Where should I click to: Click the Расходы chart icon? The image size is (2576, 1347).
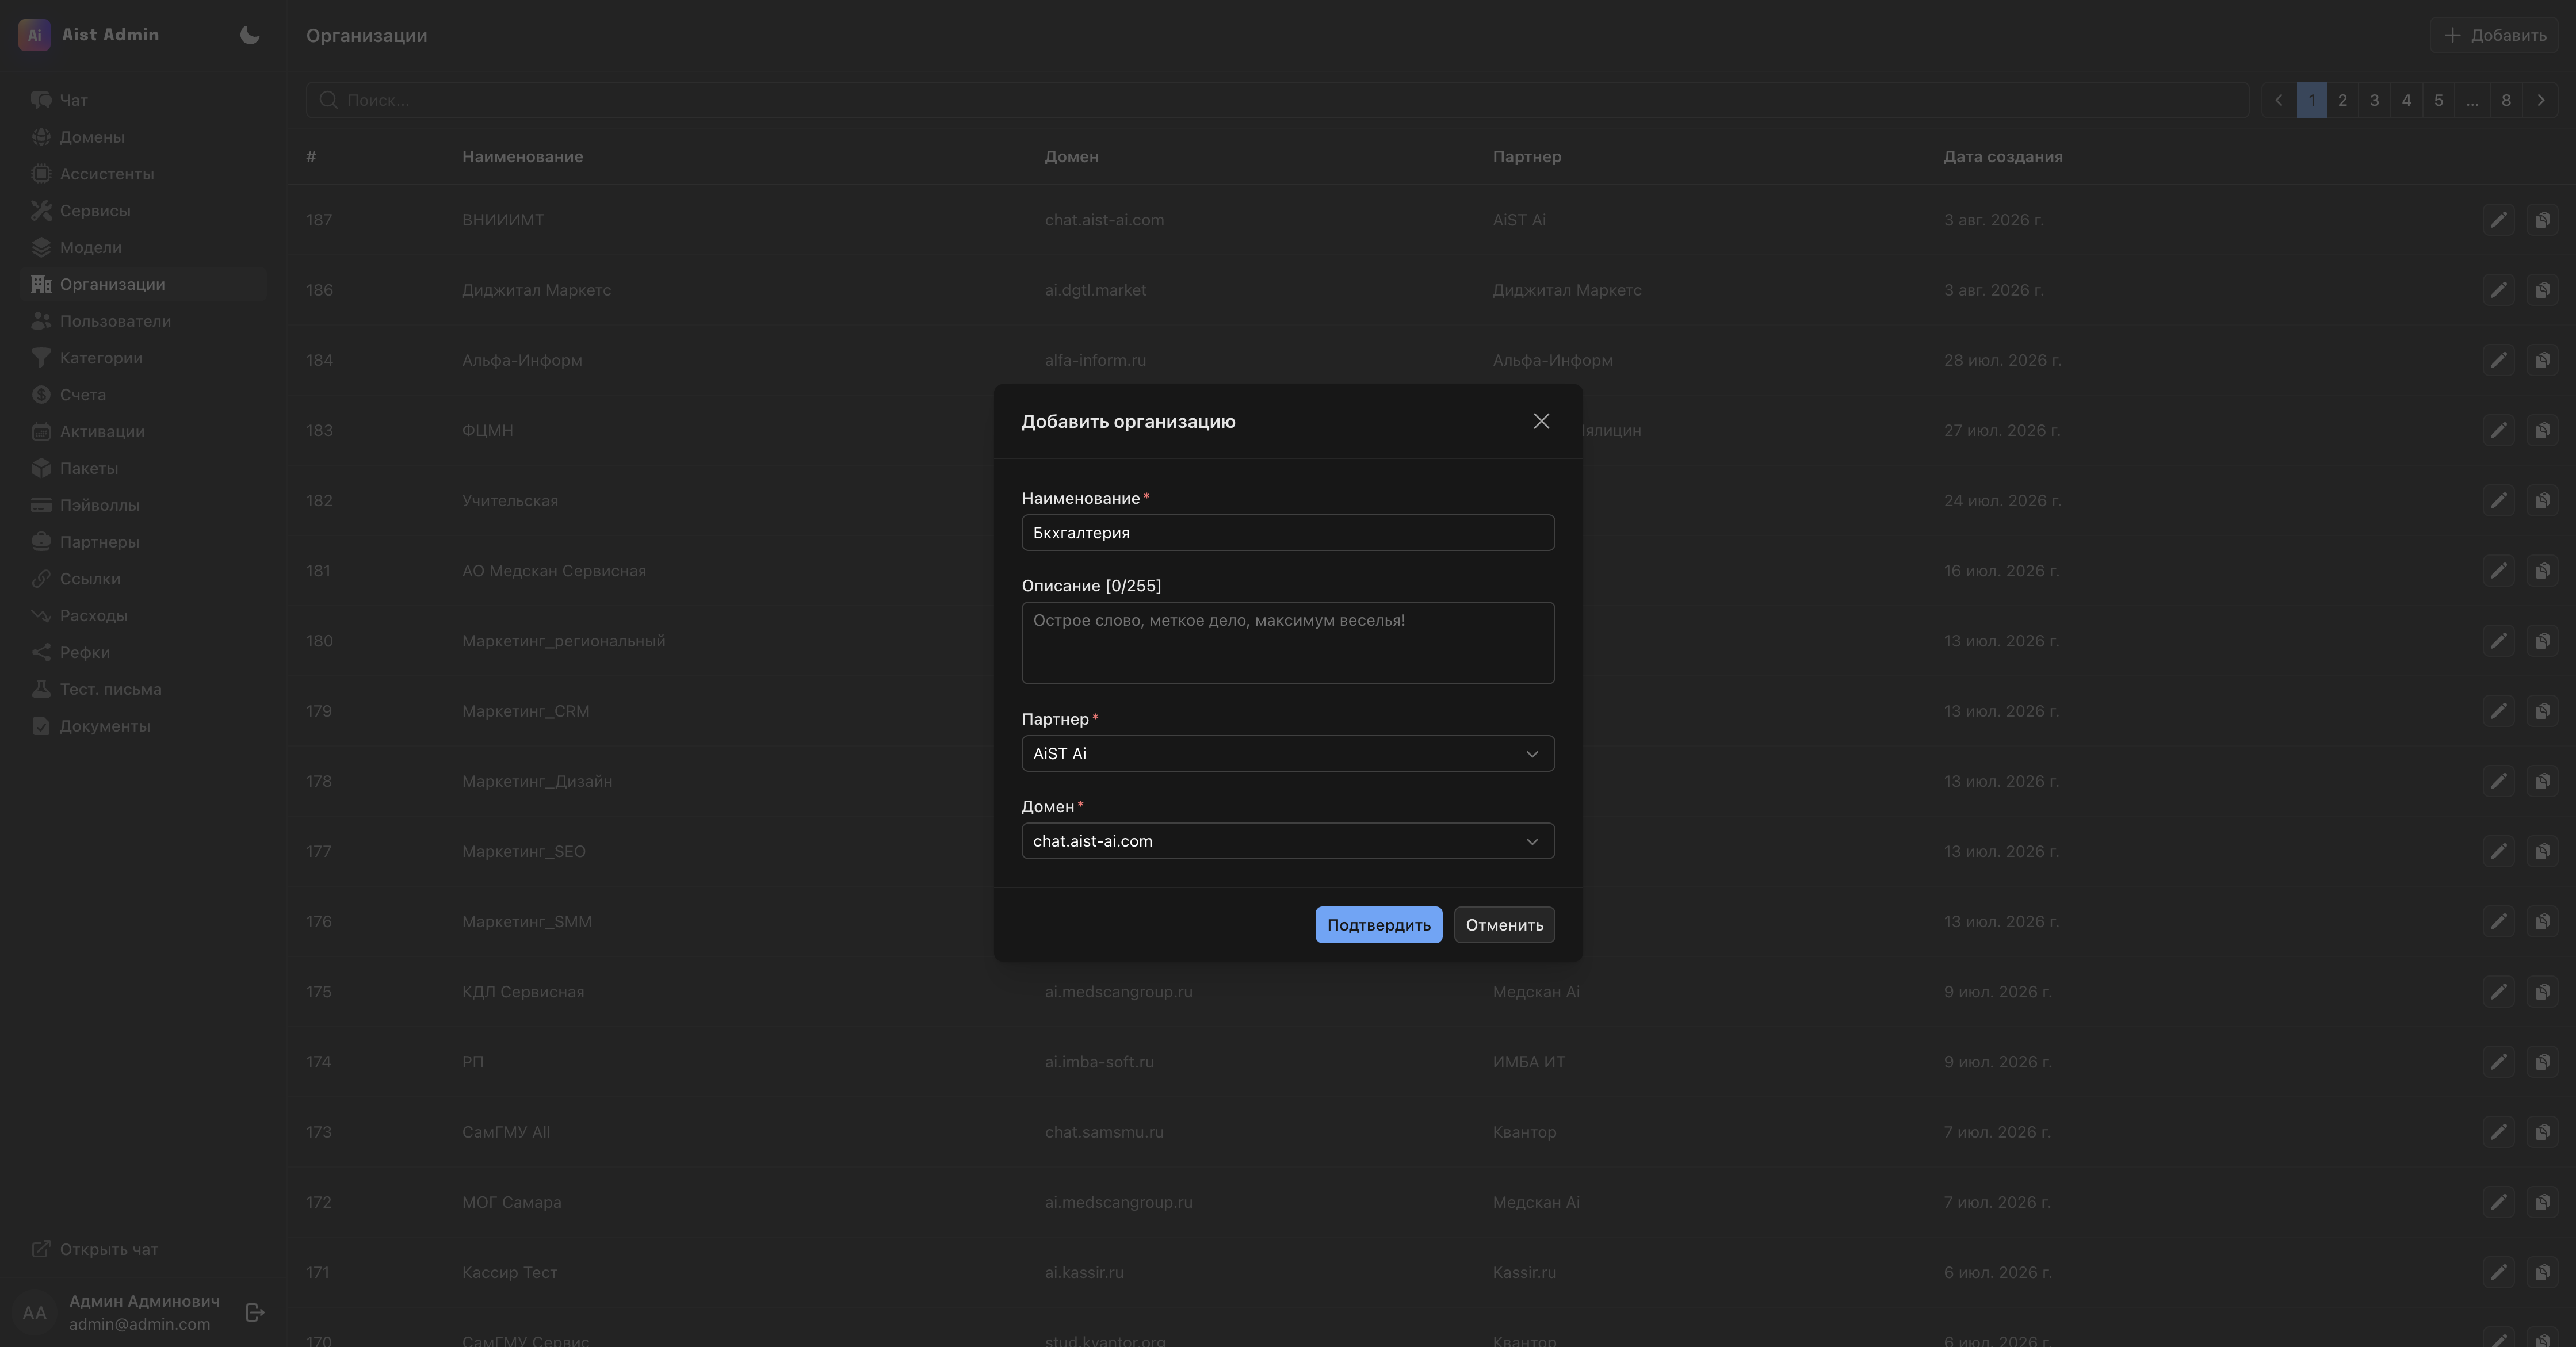pos(41,616)
